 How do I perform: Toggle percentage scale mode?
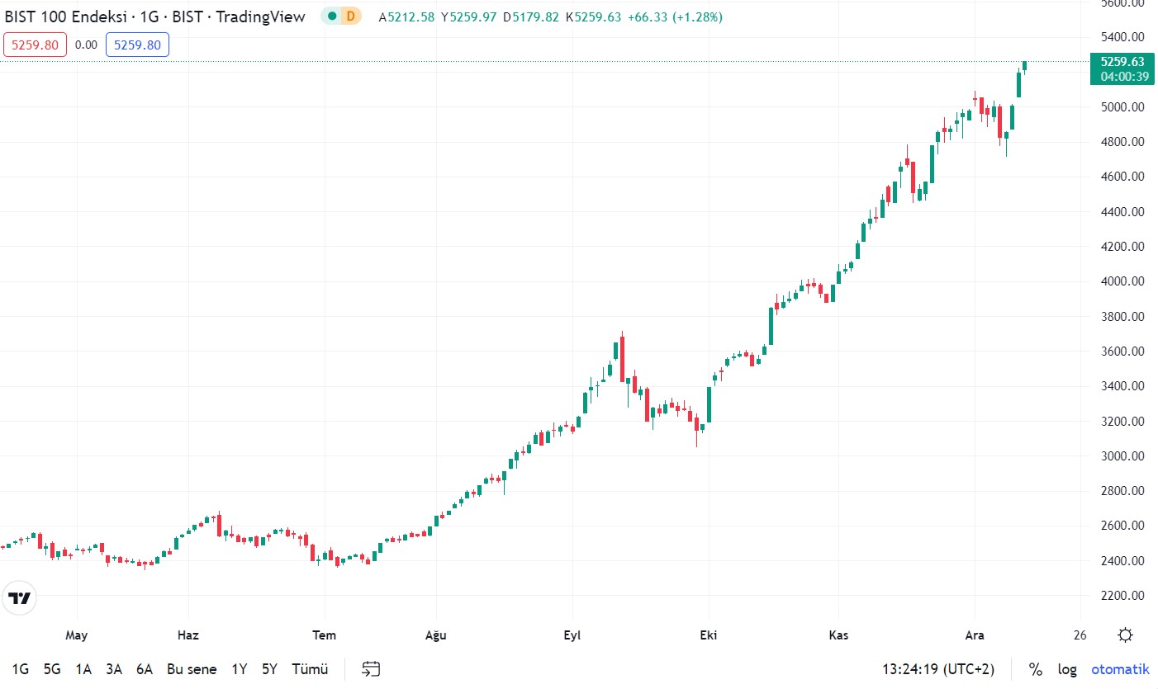click(1036, 669)
